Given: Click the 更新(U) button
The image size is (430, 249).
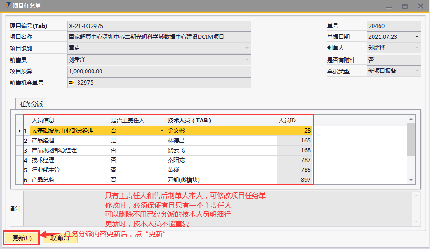Looking at the screenshot, I should (21, 238).
